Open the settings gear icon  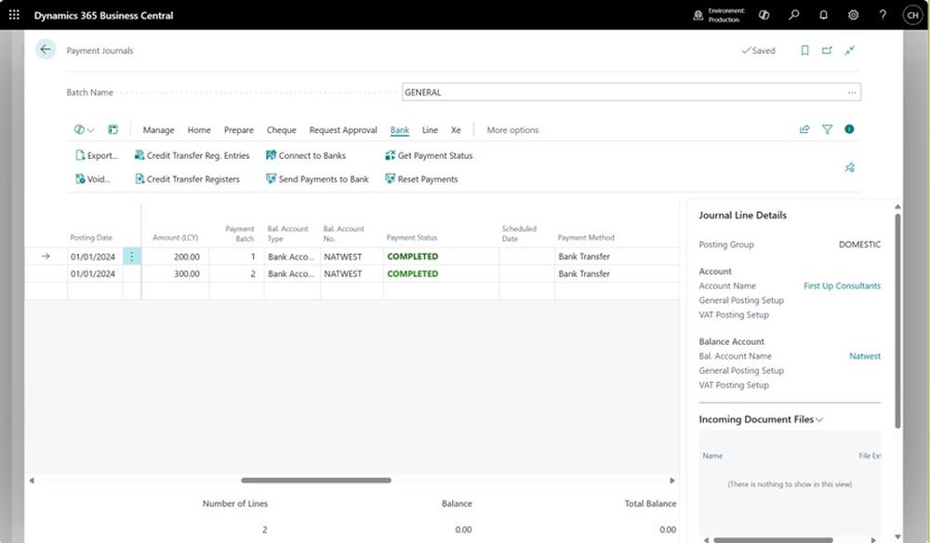click(853, 15)
